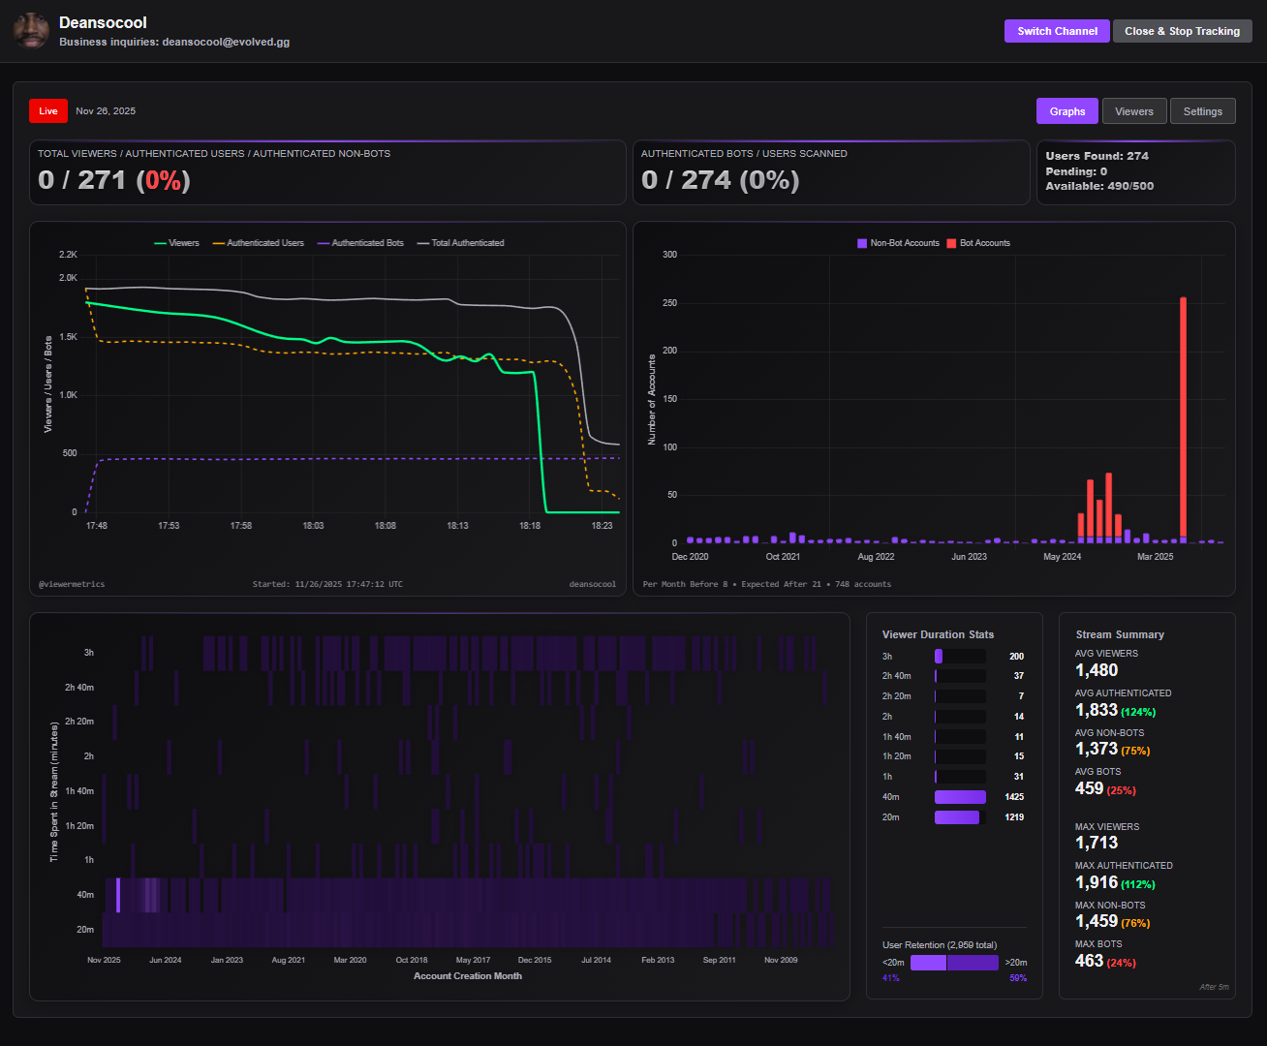This screenshot has height=1046, width=1267.
Task: Click the 0 / 274 bots stat
Action: click(x=721, y=180)
